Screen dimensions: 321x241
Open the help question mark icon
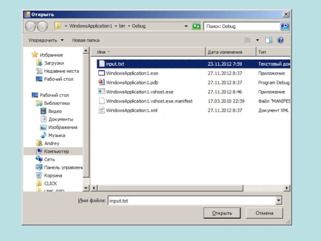(280, 40)
